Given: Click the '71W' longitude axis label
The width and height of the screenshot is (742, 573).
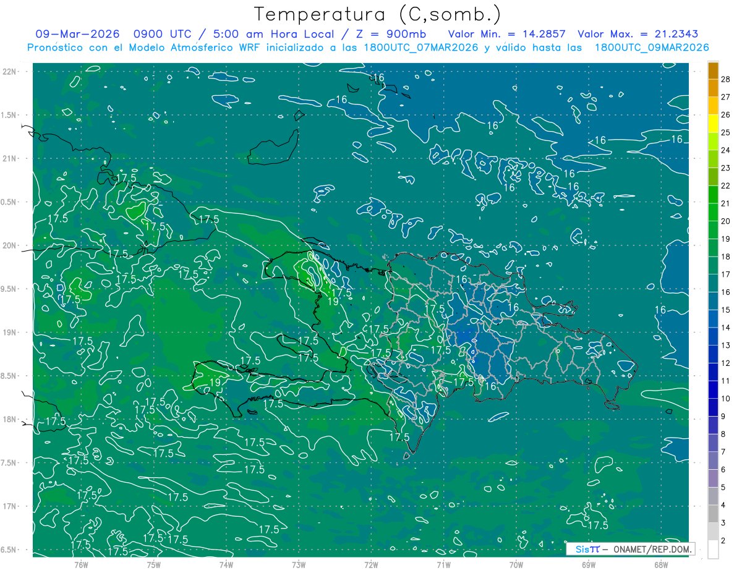Looking at the screenshot, I should click(443, 564).
